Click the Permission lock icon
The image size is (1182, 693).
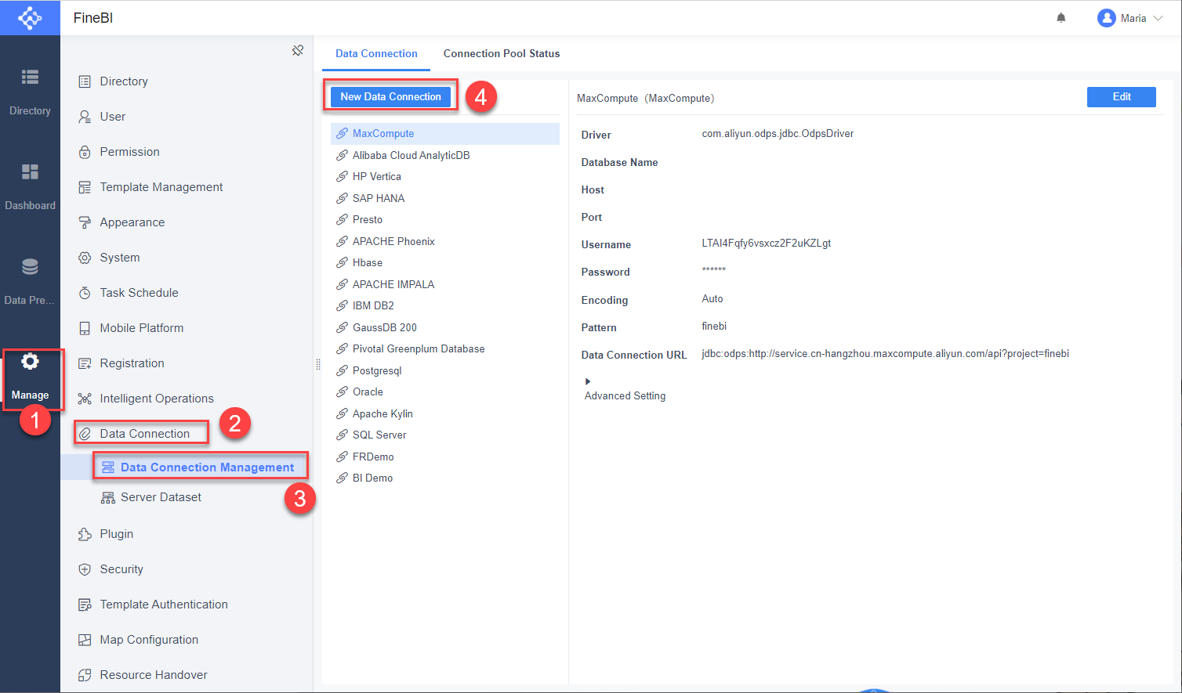point(85,152)
